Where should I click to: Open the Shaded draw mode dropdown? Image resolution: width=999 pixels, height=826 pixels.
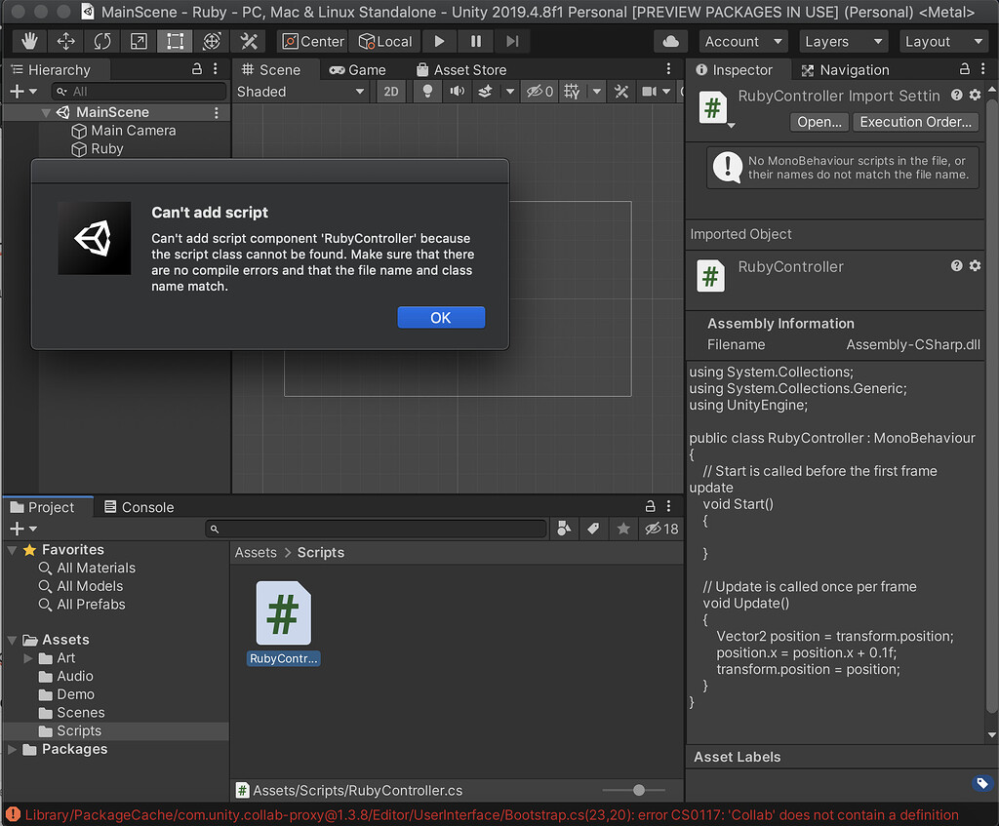pos(300,92)
